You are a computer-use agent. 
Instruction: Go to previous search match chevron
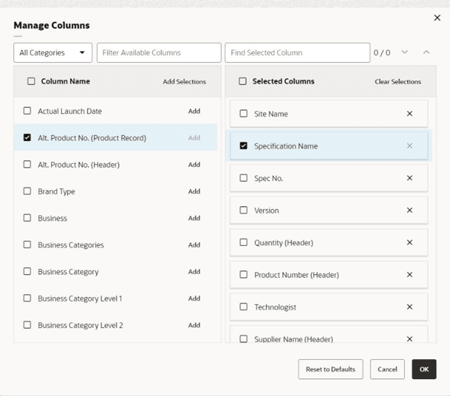click(426, 52)
